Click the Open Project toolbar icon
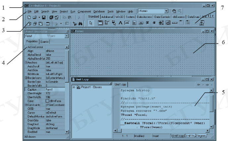Viewport: 228px width, 141px height. coord(57,18)
